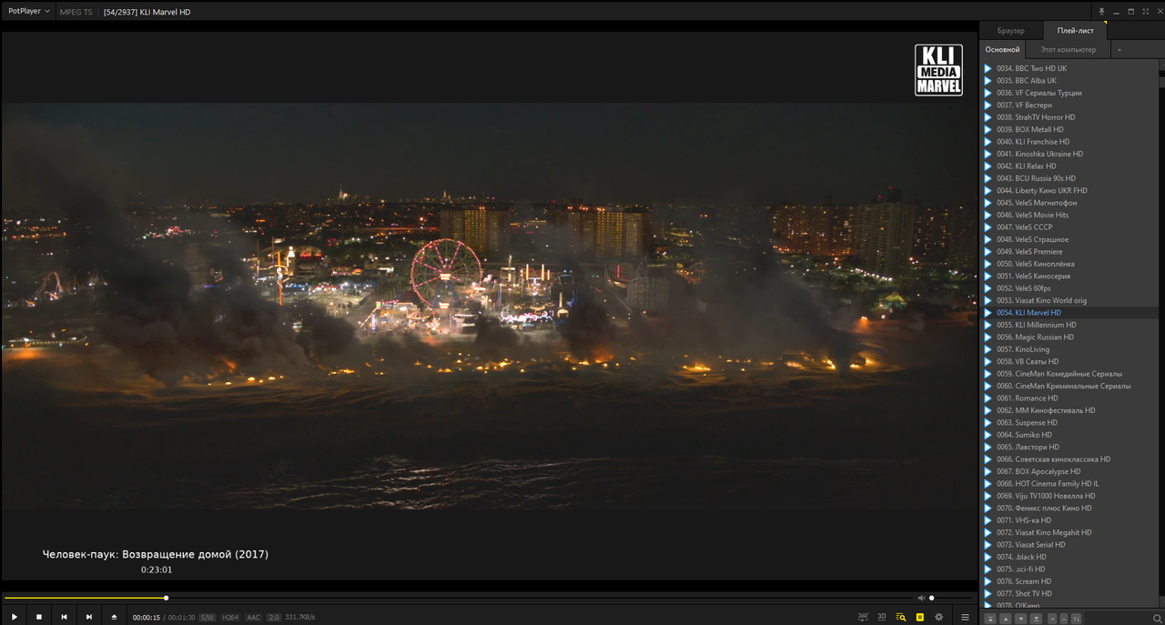Move playlist item up button
This screenshot has height=625, width=1165.
coord(1006,619)
